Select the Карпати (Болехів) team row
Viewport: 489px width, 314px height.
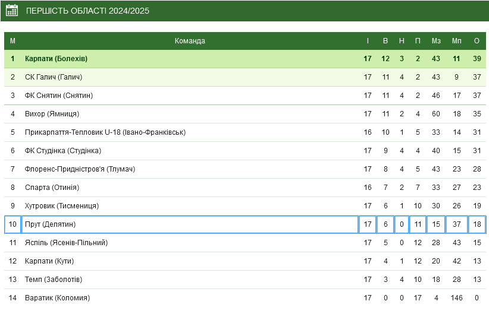pos(245,59)
